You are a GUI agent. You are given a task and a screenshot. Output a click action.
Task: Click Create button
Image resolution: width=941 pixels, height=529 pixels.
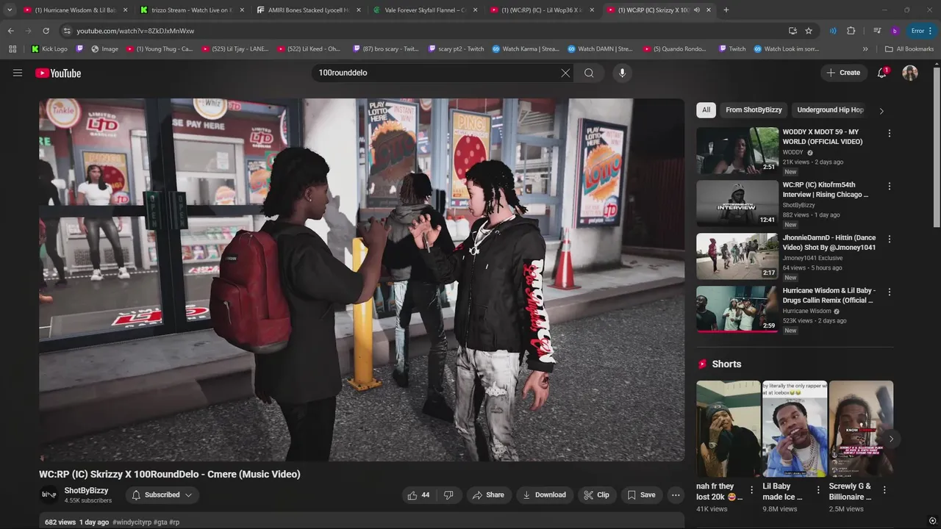(x=843, y=73)
